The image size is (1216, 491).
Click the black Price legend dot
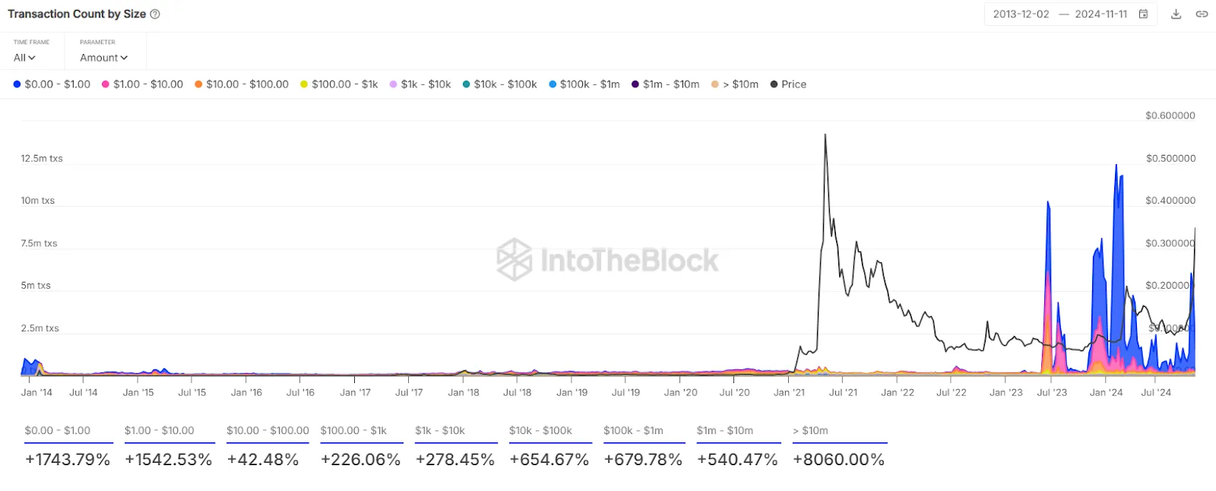click(x=774, y=84)
